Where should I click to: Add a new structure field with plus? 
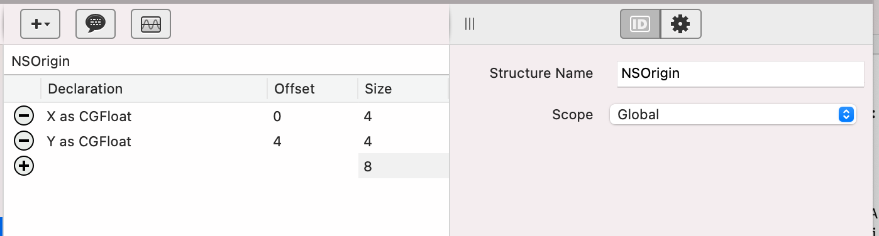pyautogui.click(x=23, y=166)
